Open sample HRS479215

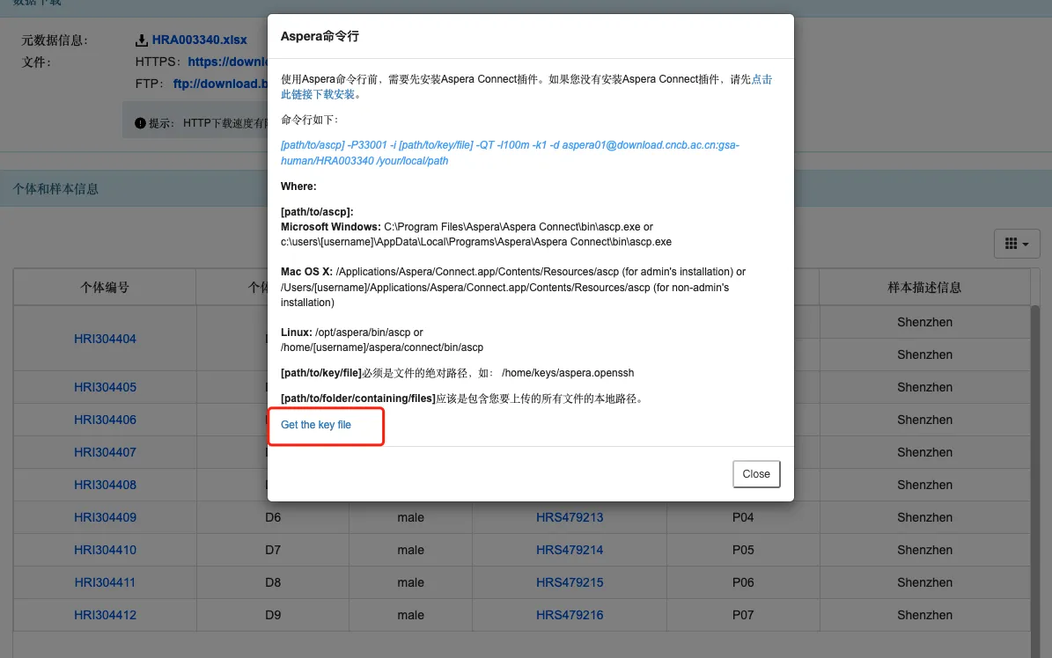(569, 582)
